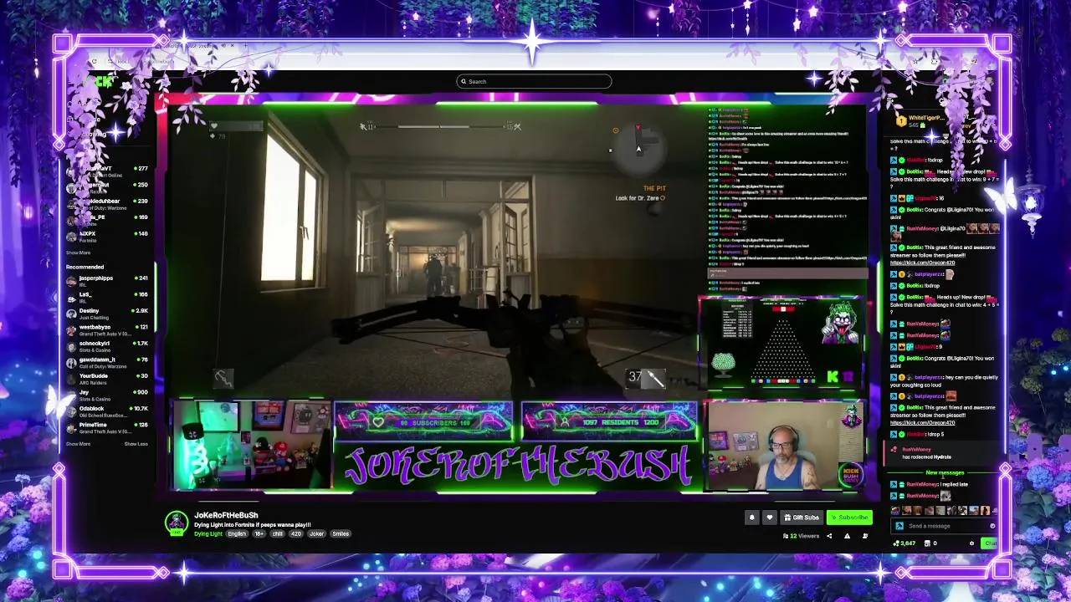Click the streamer webcam thumbnail
This screenshot has width=1071, height=602.
(x=783, y=445)
